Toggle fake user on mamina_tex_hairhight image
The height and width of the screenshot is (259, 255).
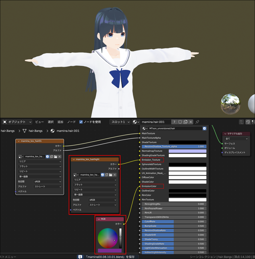click(103, 175)
